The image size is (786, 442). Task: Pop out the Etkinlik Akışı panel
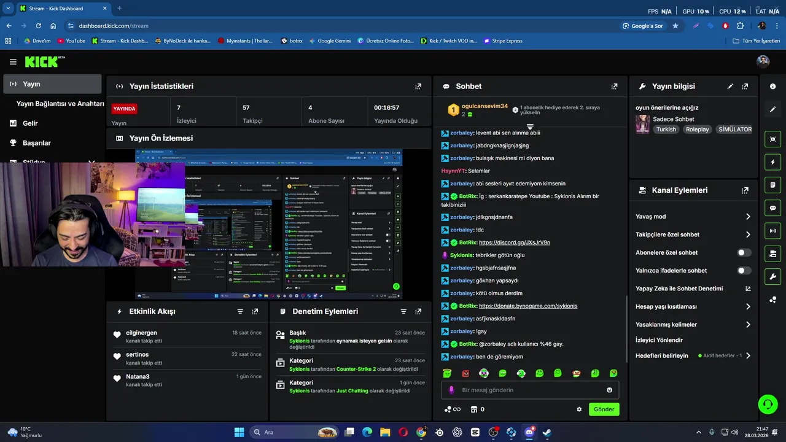click(255, 312)
